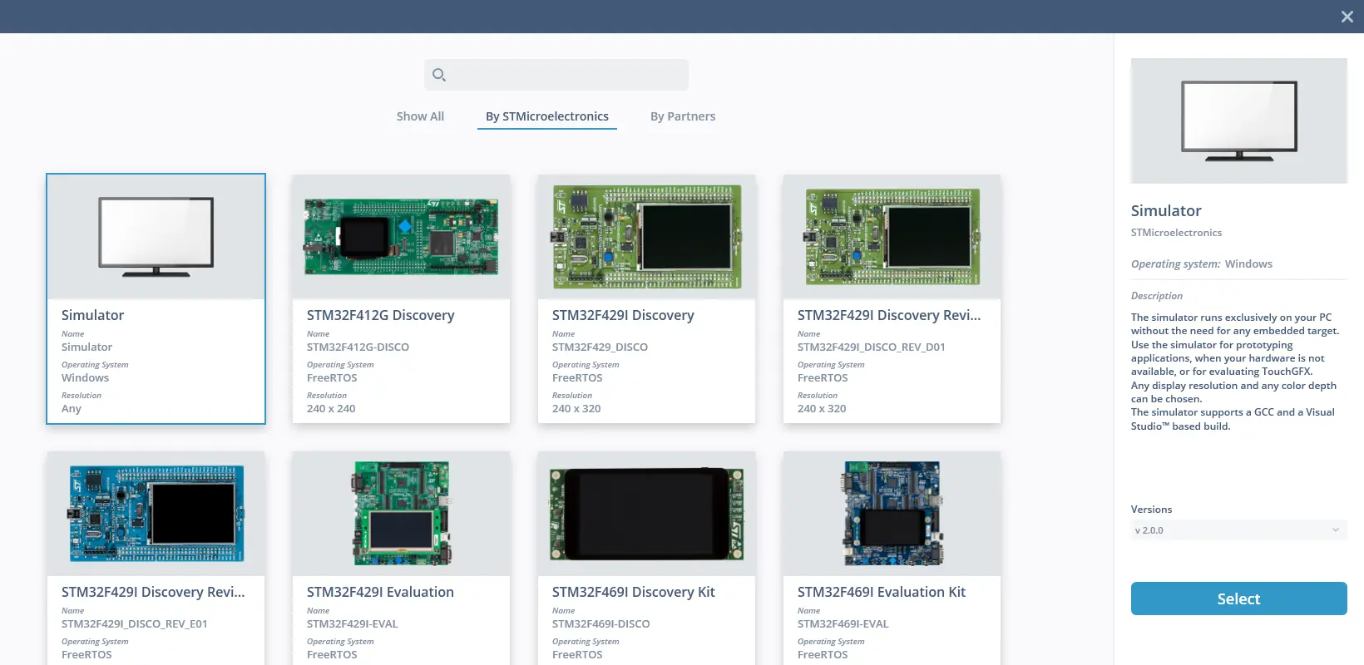Open the By STMicroelectronics tab

[x=547, y=116]
